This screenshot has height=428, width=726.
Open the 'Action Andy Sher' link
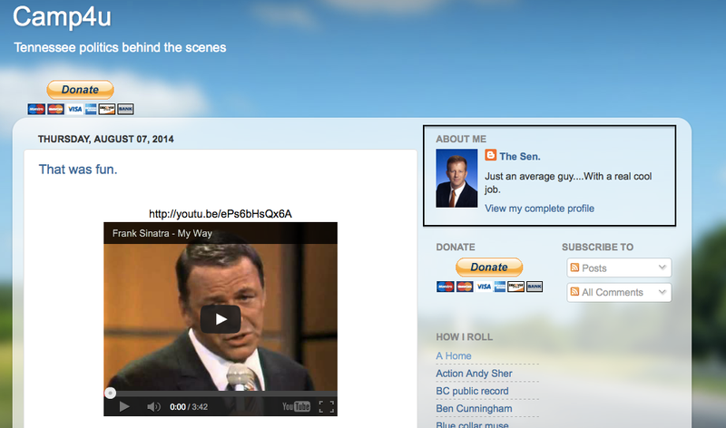(x=474, y=374)
